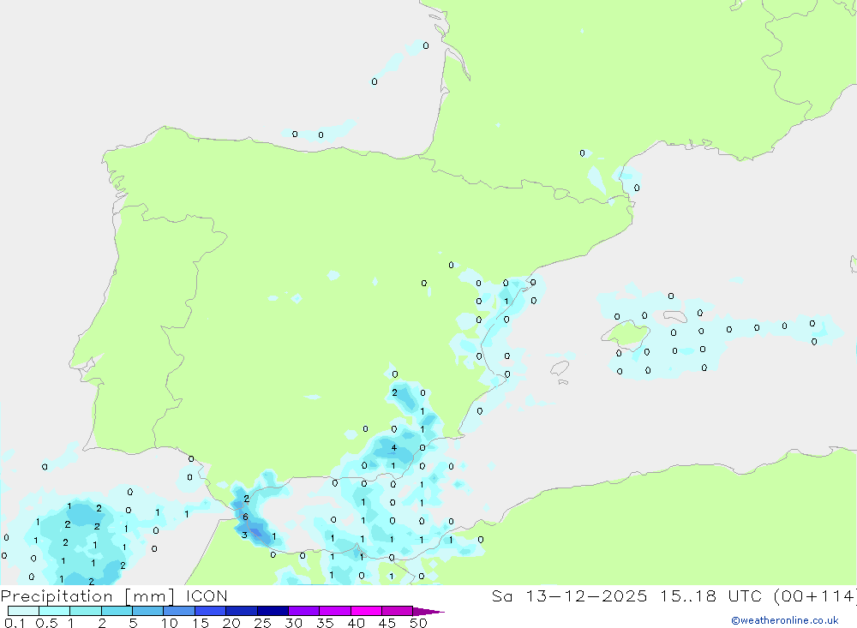857x628 pixels.
Task: Select the 45–50 mm legend color swatch
Action: [x=398, y=611]
